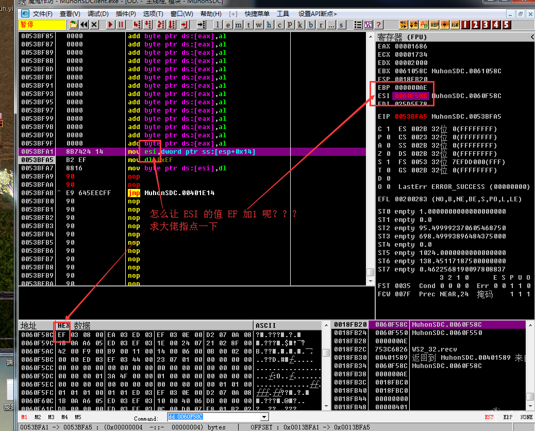
Task: Click the Step Over toolbar icon
Action: point(148,25)
